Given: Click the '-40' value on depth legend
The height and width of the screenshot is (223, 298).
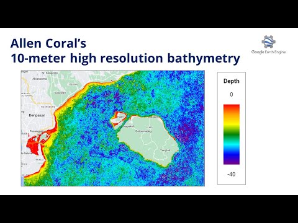Looking at the screenshot, I should tap(231, 174).
